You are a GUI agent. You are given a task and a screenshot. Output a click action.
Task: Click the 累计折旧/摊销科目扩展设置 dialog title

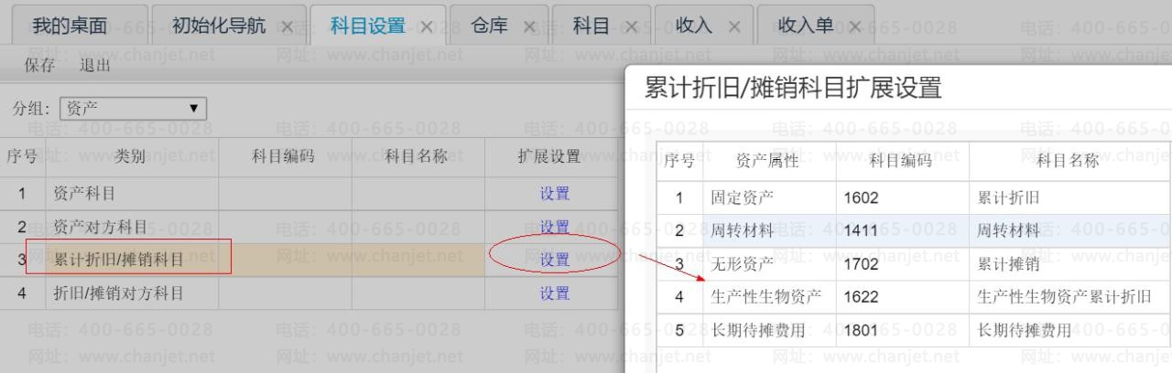click(x=794, y=88)
